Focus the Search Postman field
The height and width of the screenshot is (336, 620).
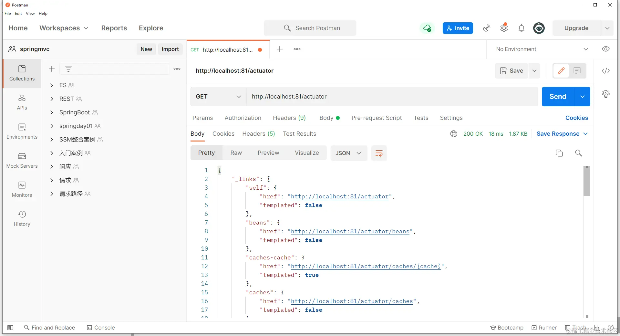[x=310, y=28]
